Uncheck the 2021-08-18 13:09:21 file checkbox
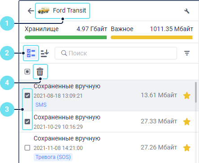 click(x=27, y=95)
